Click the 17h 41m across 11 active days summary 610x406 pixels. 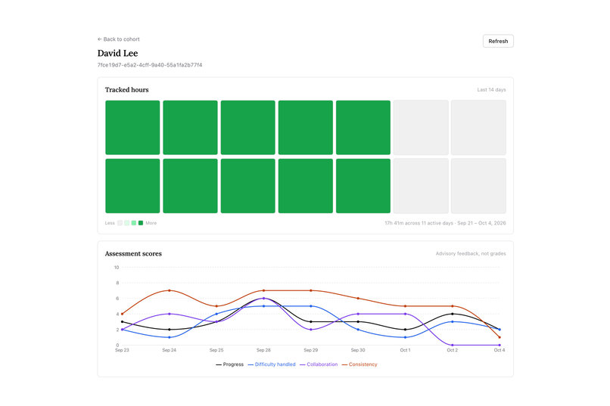click(x=445, y=223)
